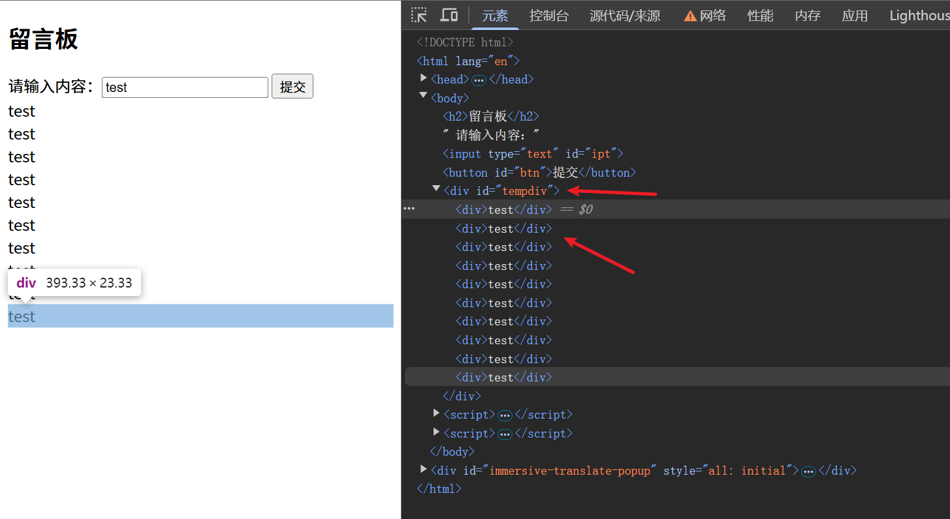
Task: Expand the immersive-translate-popup div node
Action: [424, 469]
